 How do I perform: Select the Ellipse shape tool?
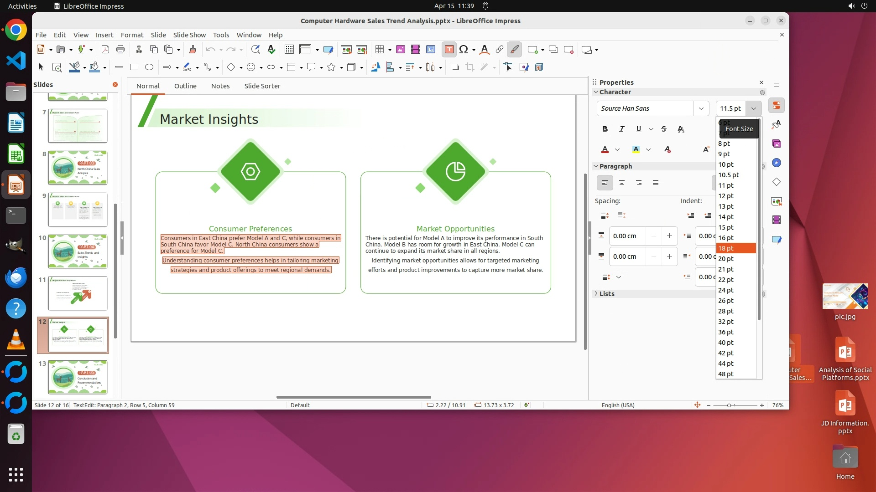pyautogui.click(x=149, y=67)
